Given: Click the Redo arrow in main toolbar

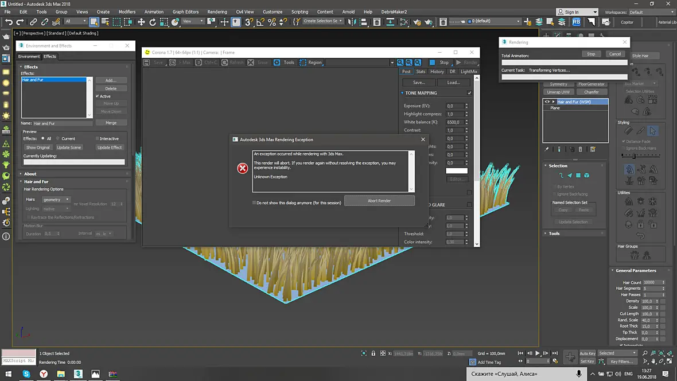Looking at the screenshot, I should [x=20, y=22].
